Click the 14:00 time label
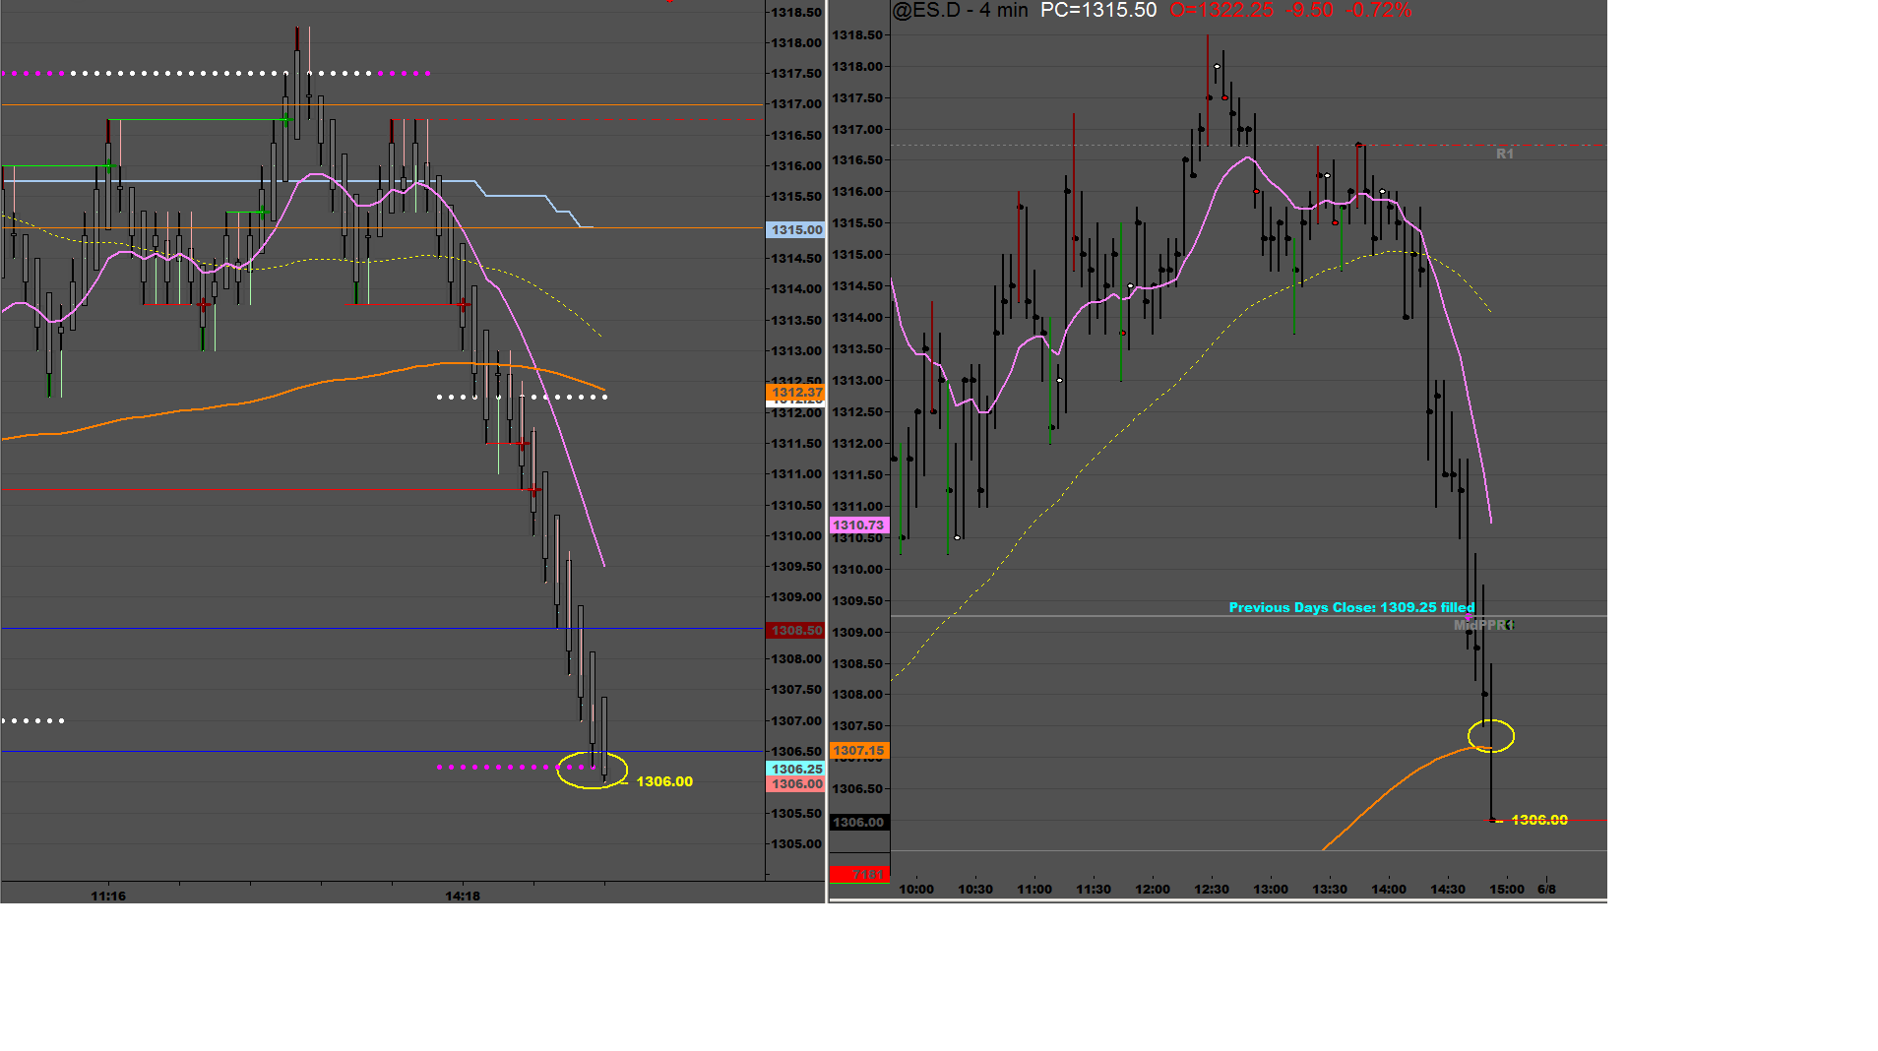Image resolution: width=1878 pixels, height=1051 pixels. click(x=1389, y=890)
